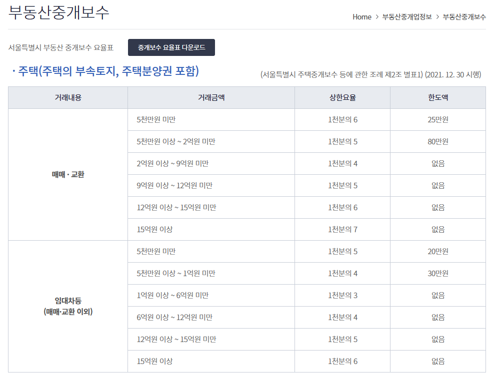Select the 상한요율 column header
Image resolution: width=492 pixels, height=379 pixels.
(342, 98)
